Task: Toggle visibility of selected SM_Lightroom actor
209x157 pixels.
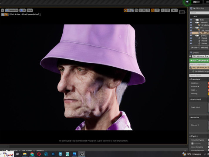Action: [191, 33]
